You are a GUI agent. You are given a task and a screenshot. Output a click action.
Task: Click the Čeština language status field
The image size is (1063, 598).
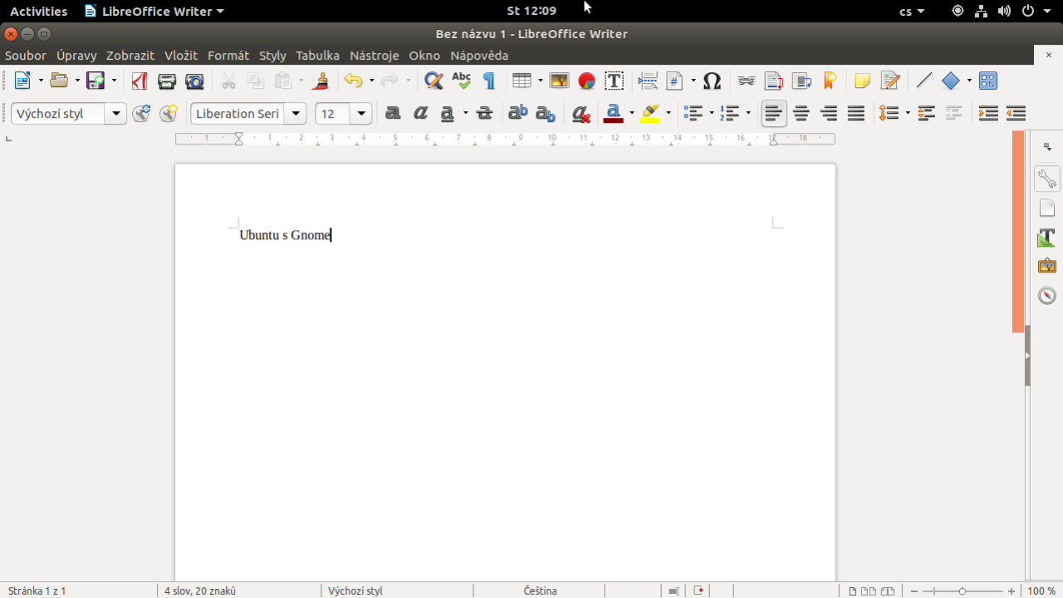tap(540, 591)
